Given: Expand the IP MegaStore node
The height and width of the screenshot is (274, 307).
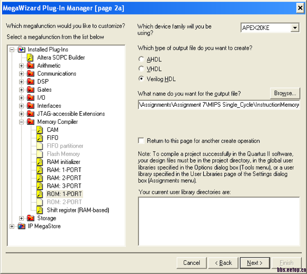Looking at the screenshot, I should point(12,226).
